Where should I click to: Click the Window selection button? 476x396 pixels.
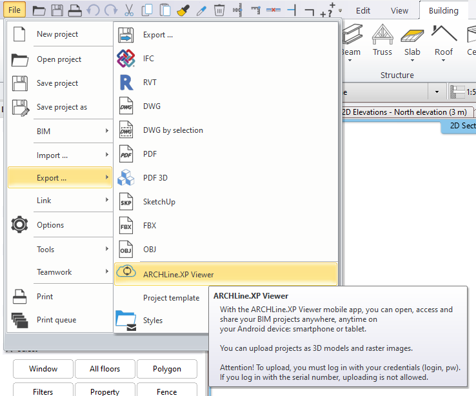click(x=43, y=369)
